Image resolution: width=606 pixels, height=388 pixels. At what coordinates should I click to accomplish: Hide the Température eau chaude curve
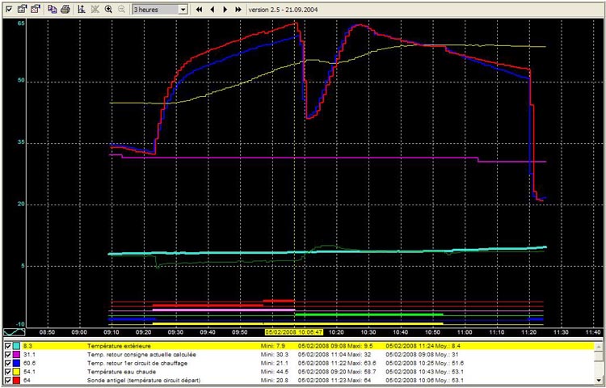[8, 372]
